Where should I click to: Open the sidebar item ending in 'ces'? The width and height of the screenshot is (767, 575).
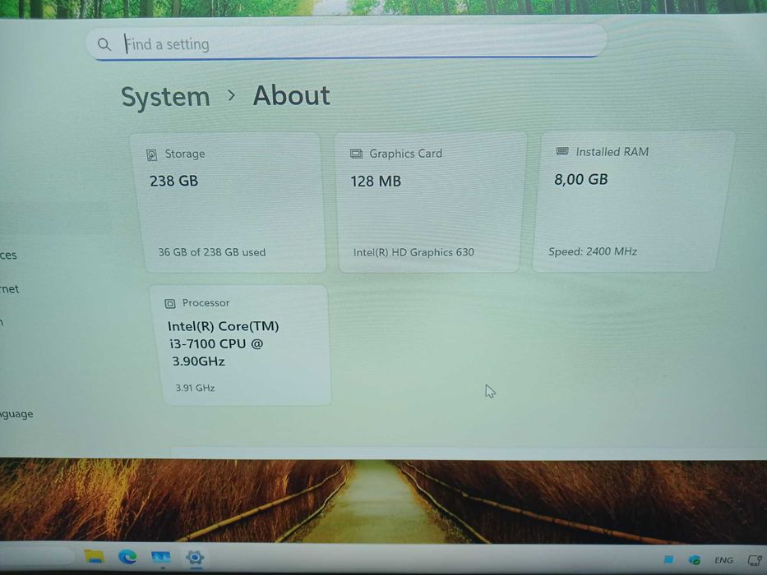pyautogui.click(x=8, y=255)
